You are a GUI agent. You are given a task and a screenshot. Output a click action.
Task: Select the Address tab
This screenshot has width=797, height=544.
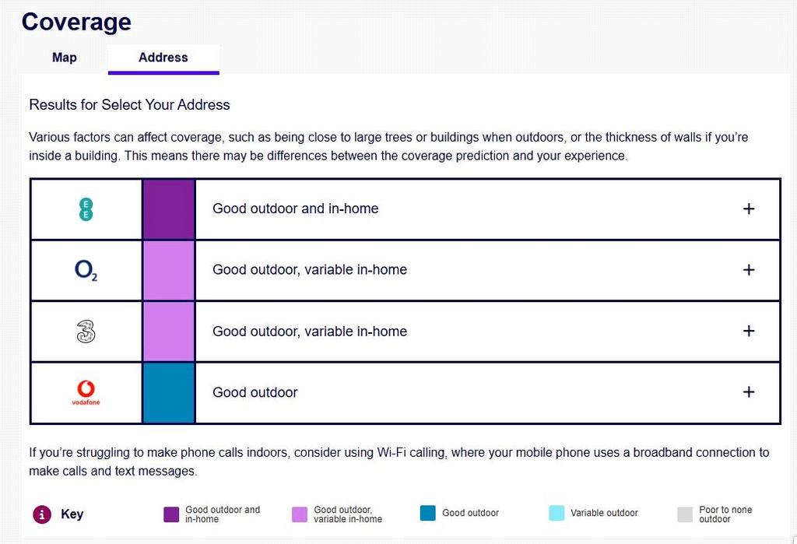tap(163, 58)
